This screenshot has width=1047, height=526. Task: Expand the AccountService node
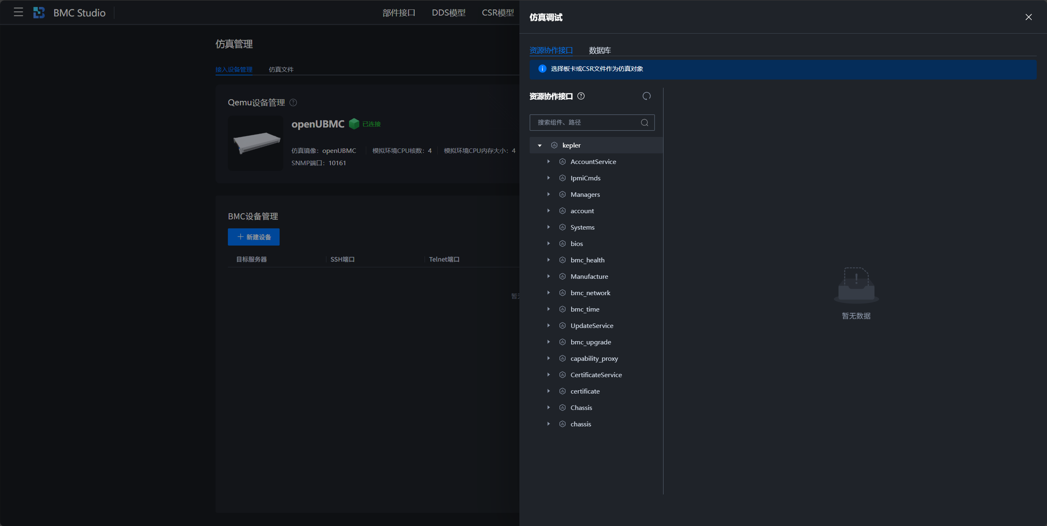(x=548, y=162)
